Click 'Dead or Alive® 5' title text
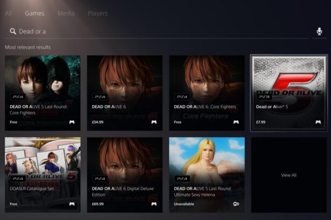This screenshot has width=331, height=220. [x=272, y=107]
